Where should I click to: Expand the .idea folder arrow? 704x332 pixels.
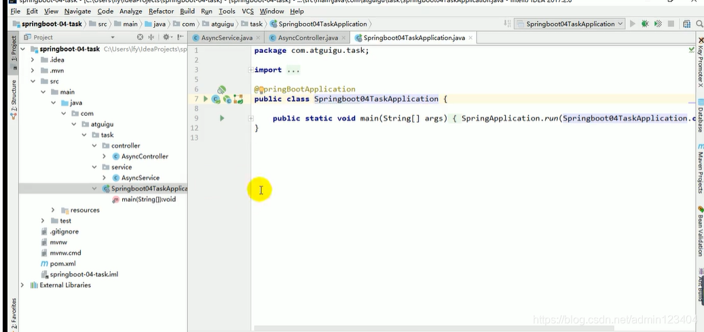coord(33,60)
